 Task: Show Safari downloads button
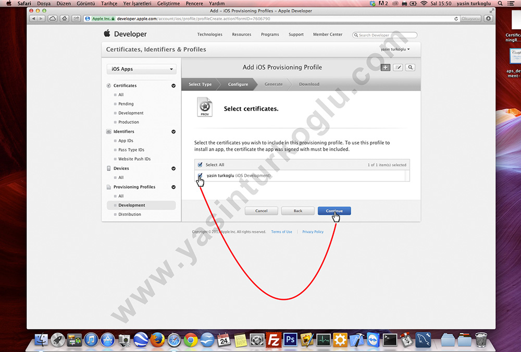488,19
